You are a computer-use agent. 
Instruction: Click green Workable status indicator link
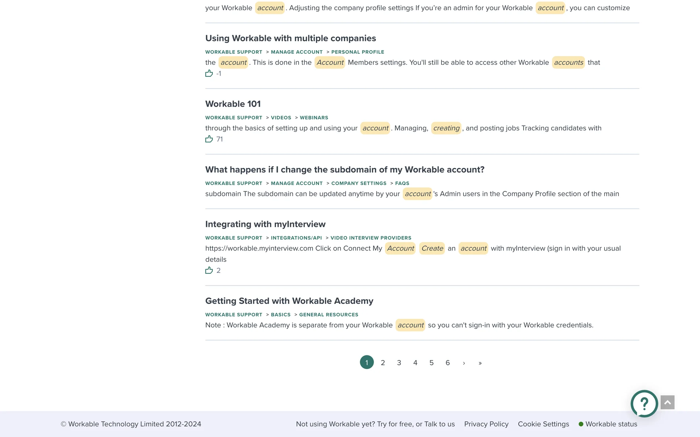[x=608, y=424]
